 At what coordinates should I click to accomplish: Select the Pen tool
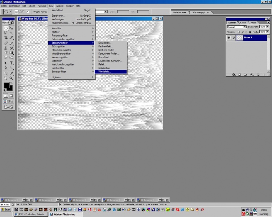[6, 68]
